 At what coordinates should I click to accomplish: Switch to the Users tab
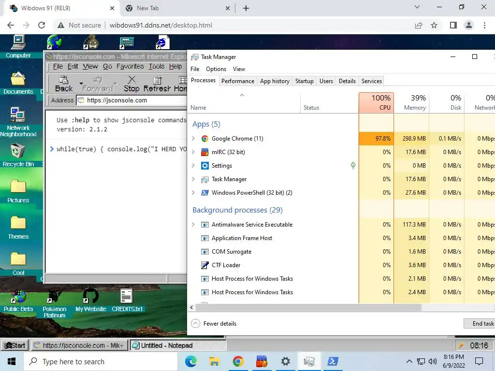326,81
